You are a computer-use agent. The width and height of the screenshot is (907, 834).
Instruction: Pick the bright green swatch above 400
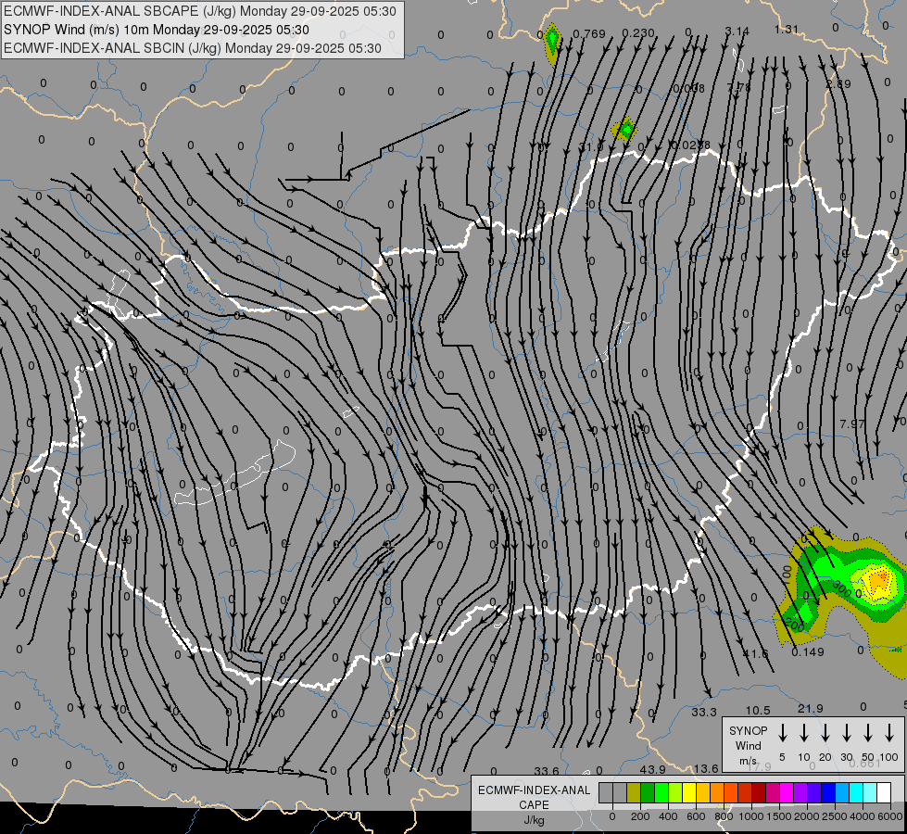pyautogui.click(x=661, y=793)
